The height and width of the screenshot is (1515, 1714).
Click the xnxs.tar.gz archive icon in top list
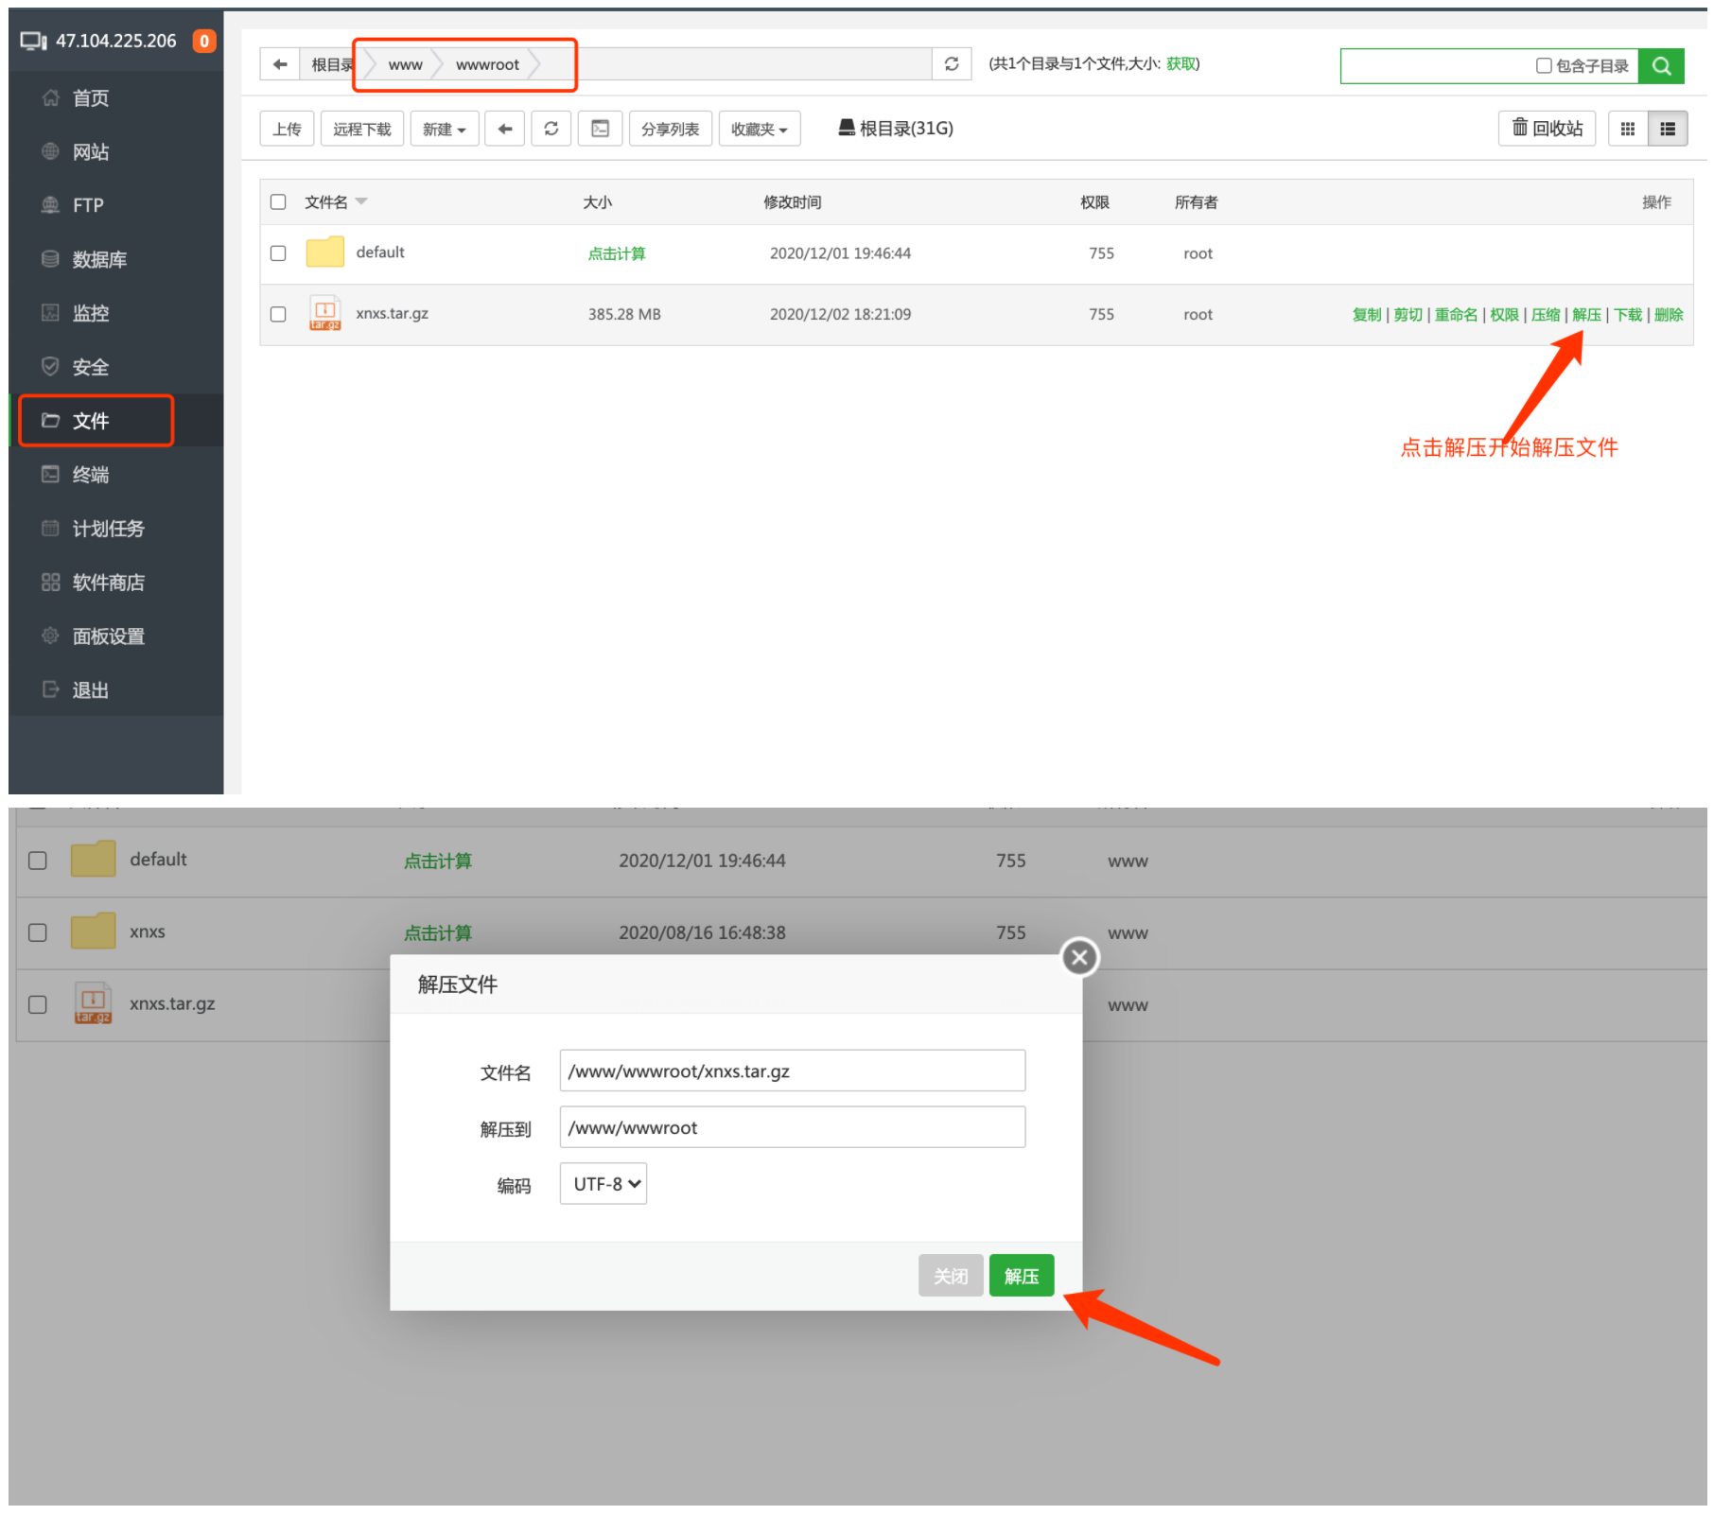click(324, 313)
